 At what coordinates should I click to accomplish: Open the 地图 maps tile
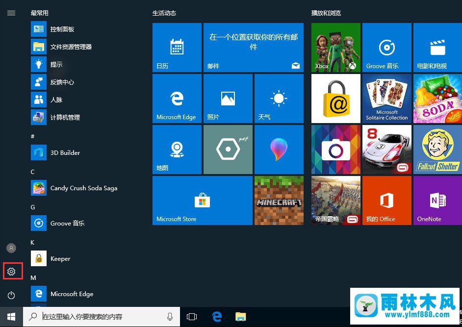point(177,150)
